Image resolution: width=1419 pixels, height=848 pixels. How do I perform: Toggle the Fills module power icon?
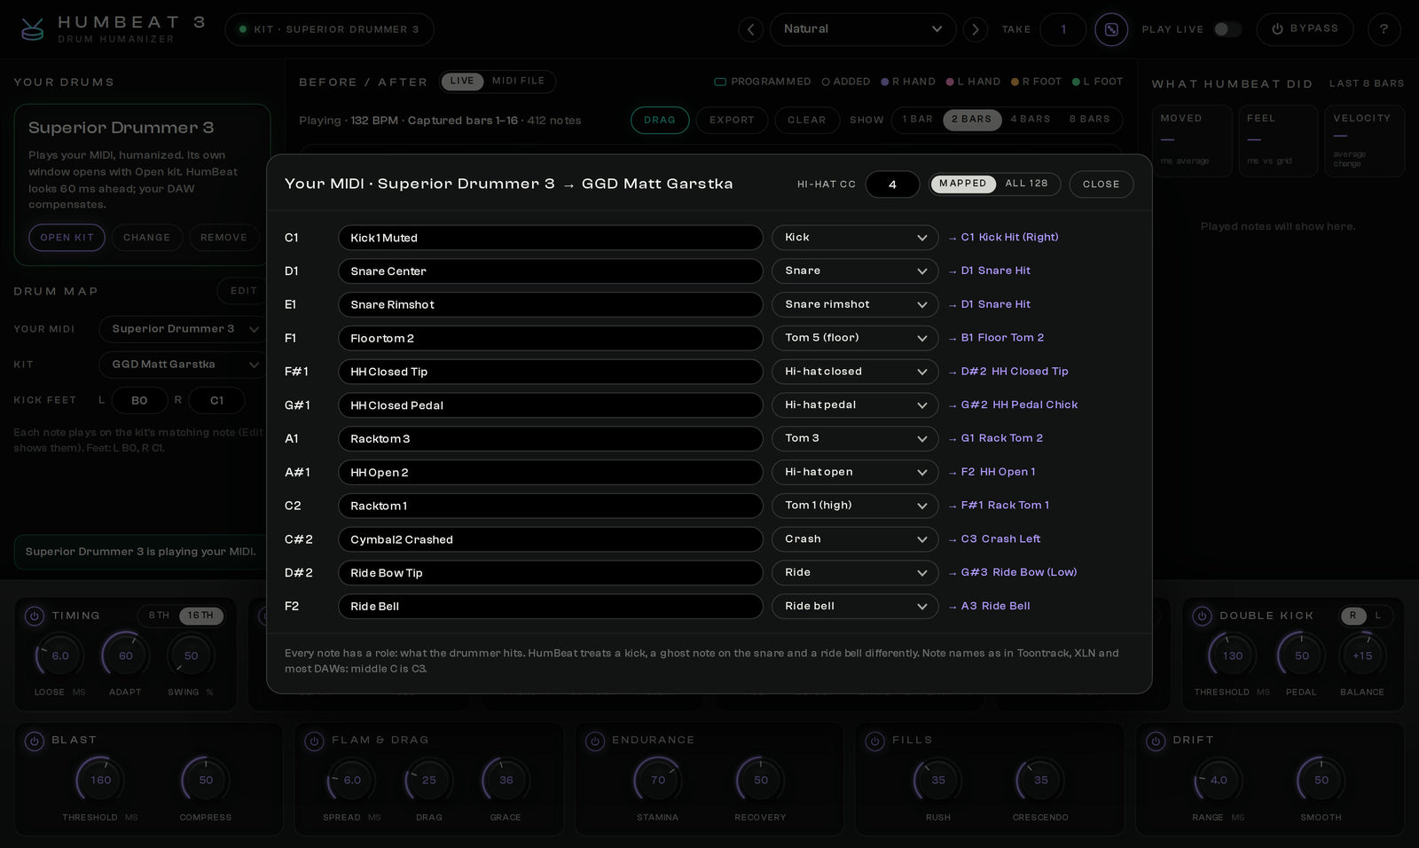tap(875, 741)
